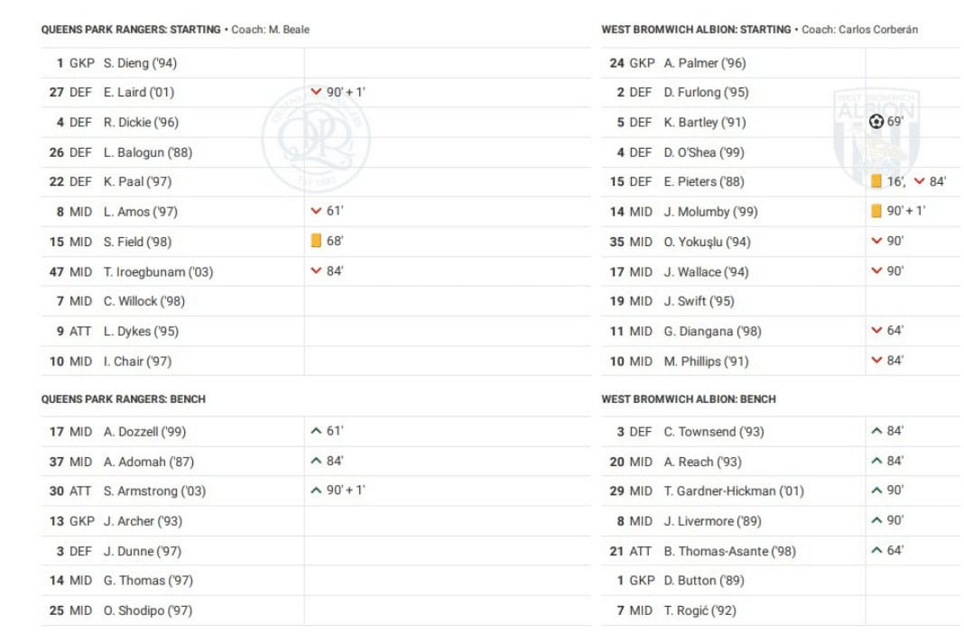Click S. Field's yellow card icon

point(316,241)
